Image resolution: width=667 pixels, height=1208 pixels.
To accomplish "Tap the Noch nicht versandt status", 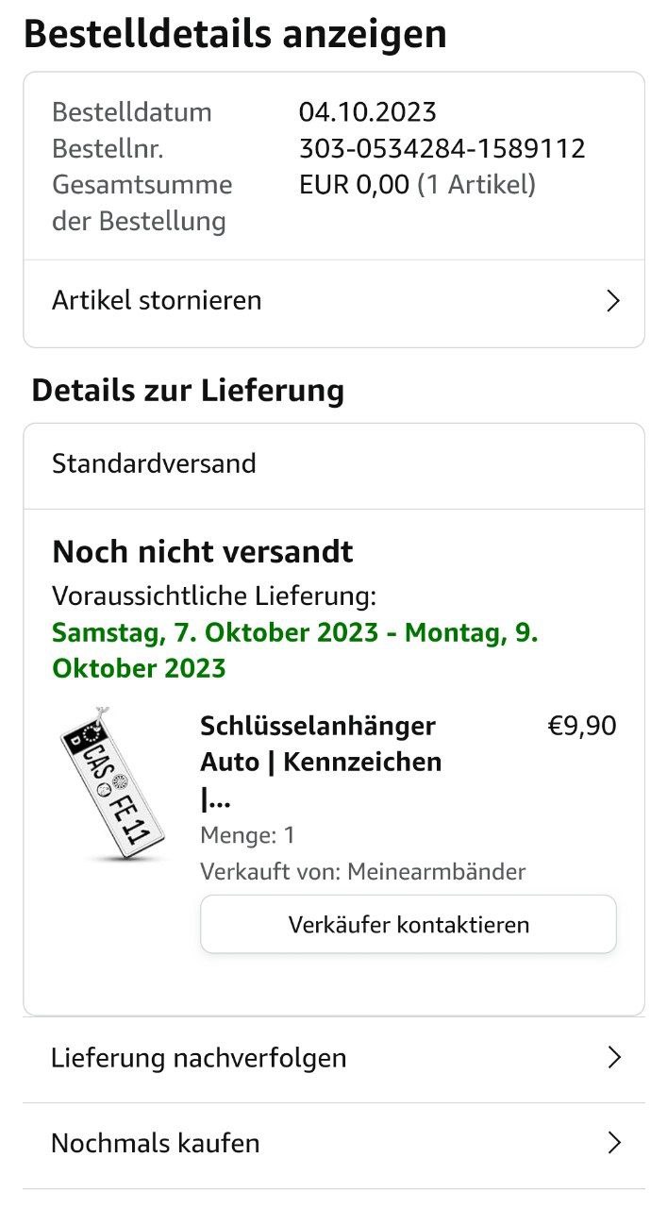I will (x=202, y=551).
